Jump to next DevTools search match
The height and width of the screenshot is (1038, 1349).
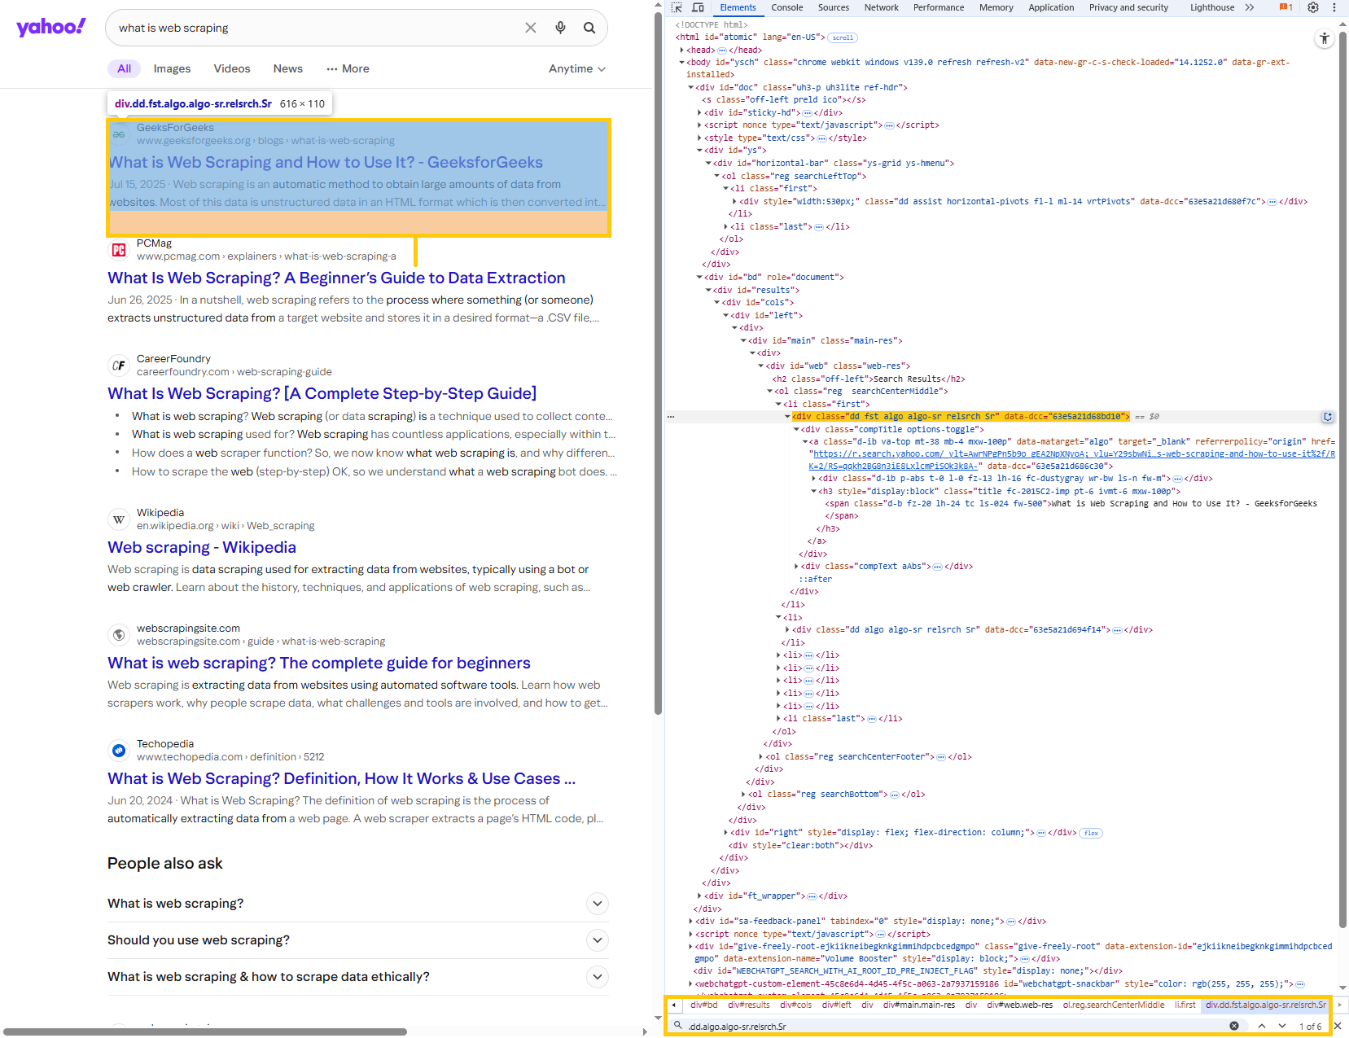(x=1282, y=1026)
